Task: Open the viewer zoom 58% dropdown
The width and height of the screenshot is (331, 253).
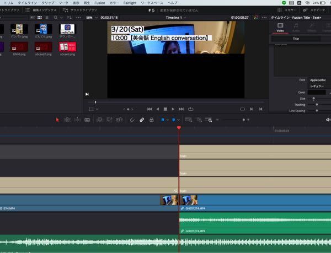Action: click(90, 18)
